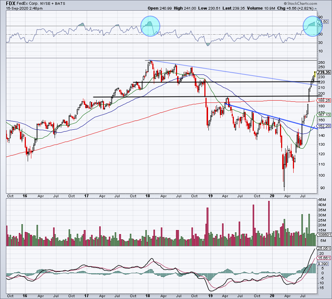The width and height of the screenshot is (332, 299).
Task: Click the MACD signal value tag 15.661
Action: tap(324, 258)
